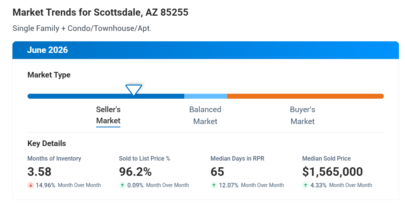Select the Balanced Market label

205,115
